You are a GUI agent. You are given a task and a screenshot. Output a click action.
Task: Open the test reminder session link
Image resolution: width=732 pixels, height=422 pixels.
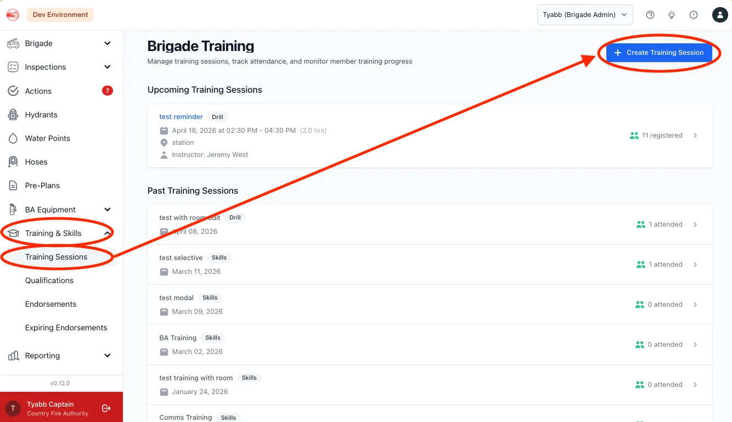click(181, 117)
